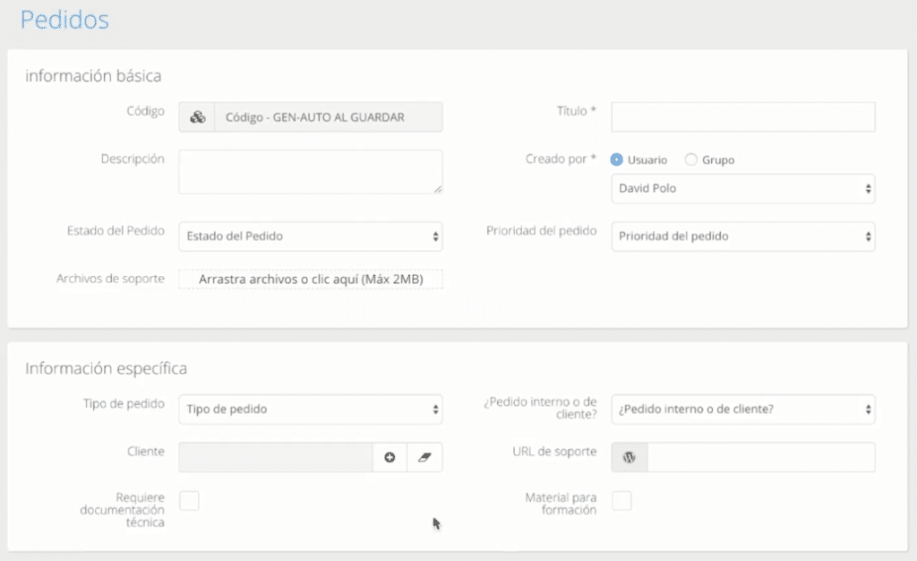The height and width of the screenshot is (561, 917).
Task: Click the Arrastra archivos upload area
Action: (x=311, y=279)
